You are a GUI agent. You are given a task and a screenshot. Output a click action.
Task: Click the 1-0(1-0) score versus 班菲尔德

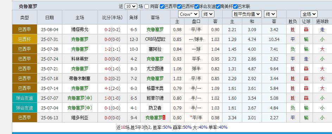112,98
